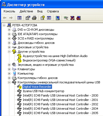Screen dimensions: 103x116
Task: Select USB Universal Host Controller - 2832
Action: click(x=61, y=104)
